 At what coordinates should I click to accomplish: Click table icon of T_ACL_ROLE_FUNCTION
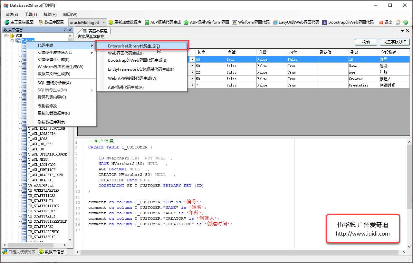coord(24,128)
